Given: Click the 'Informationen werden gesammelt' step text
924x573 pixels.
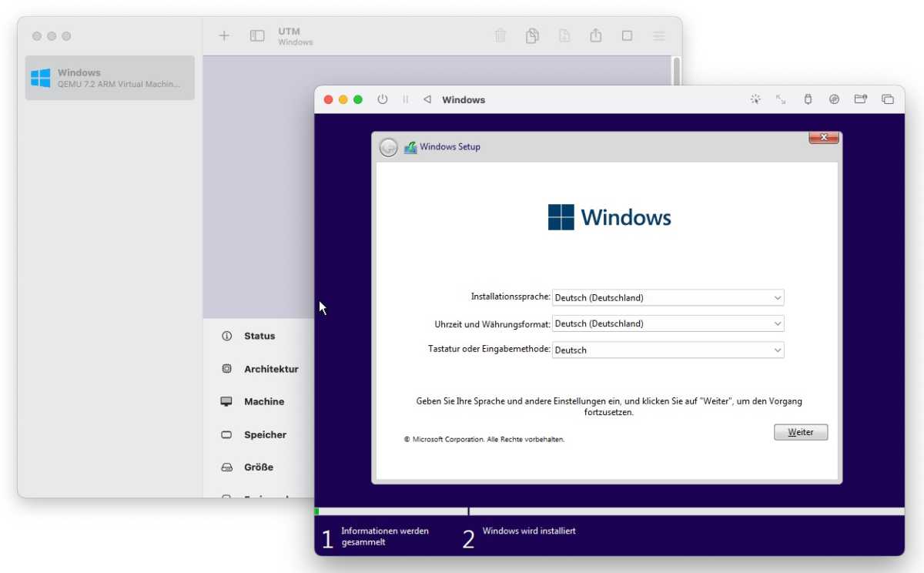Looking at the screenshot, I should (385, 536).
